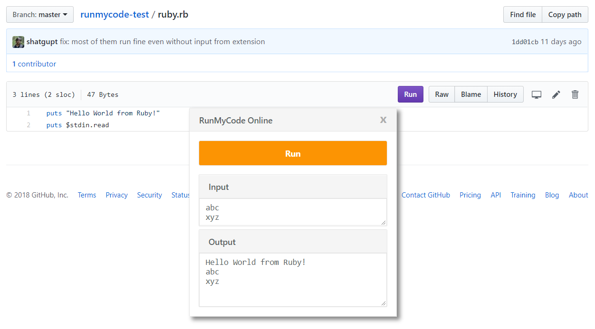This screenshot has width=595, height=329.
Task: Edit this file pencil icon
Action: 556,94
